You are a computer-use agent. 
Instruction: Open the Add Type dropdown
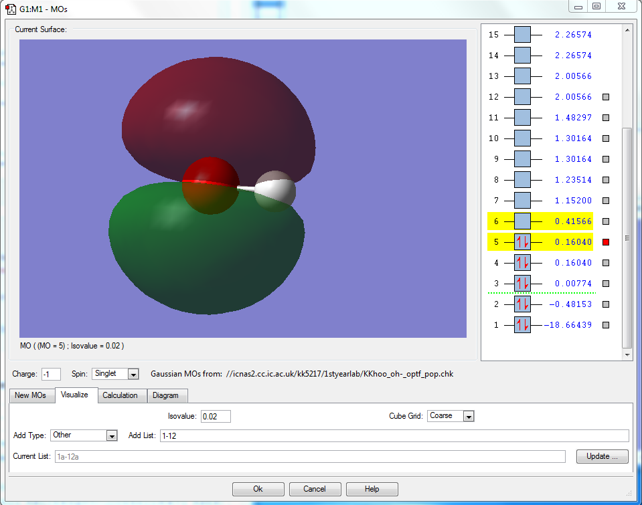point(111,435)
